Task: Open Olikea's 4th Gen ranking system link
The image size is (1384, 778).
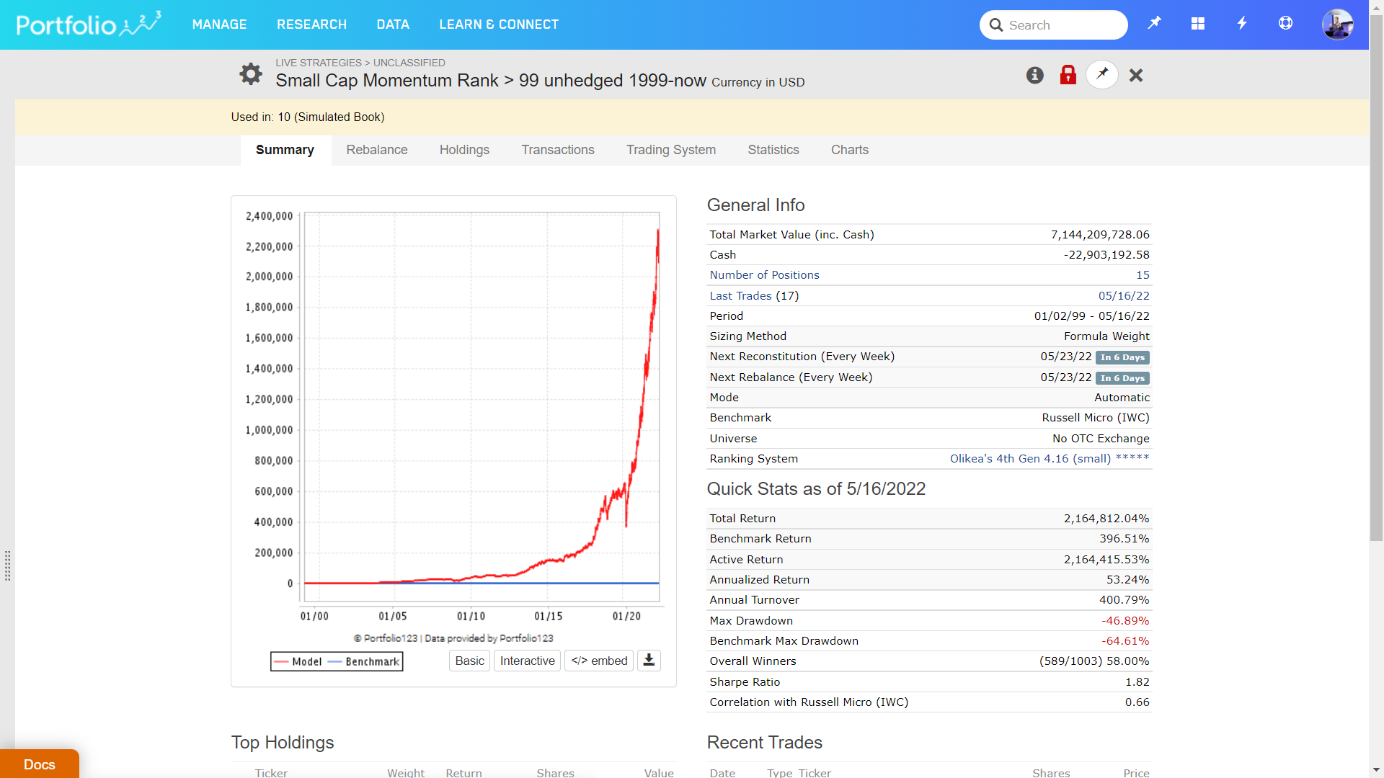Action: (x=1029, y=458)
